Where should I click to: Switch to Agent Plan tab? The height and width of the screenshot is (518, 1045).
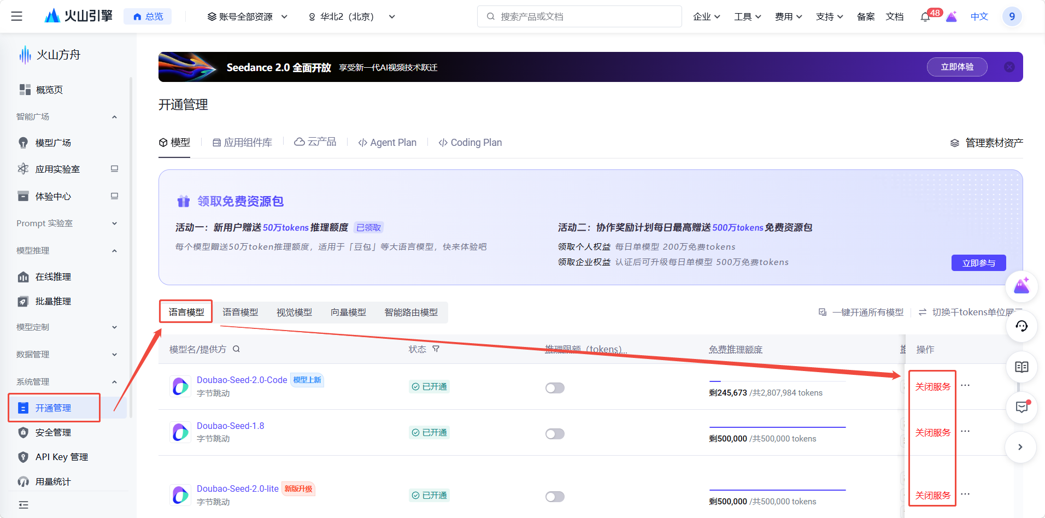tap(387, 143)
